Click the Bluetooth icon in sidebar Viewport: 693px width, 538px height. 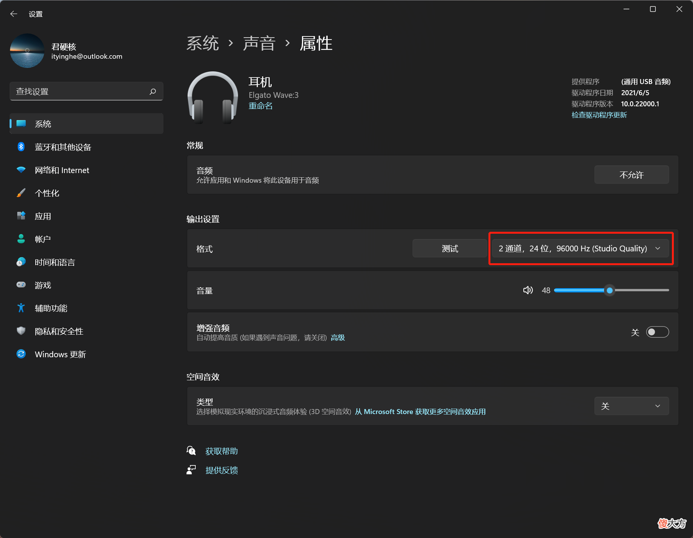pos(21,147)
